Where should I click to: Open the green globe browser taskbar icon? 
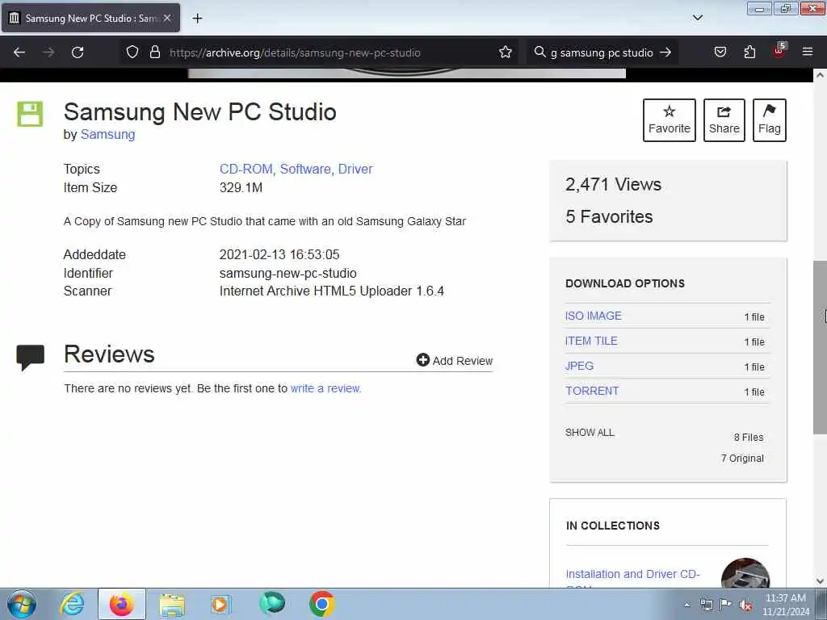click(x=272, y=604)
